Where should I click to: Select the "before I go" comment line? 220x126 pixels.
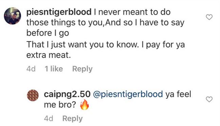tap(48, 33)
